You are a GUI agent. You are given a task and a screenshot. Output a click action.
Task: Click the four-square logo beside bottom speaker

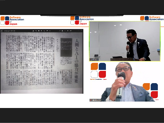coord(98,71)
